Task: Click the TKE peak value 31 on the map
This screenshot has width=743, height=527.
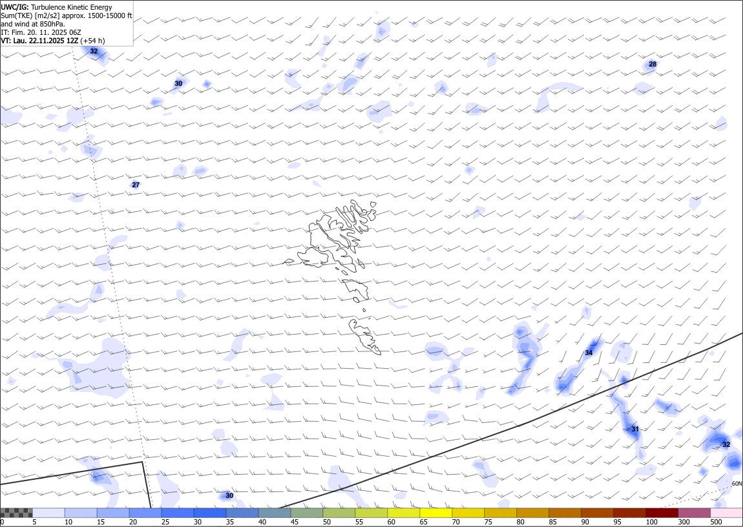Action: (x=635, y=429)
